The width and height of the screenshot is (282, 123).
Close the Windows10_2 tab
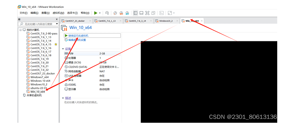(177, 21)
